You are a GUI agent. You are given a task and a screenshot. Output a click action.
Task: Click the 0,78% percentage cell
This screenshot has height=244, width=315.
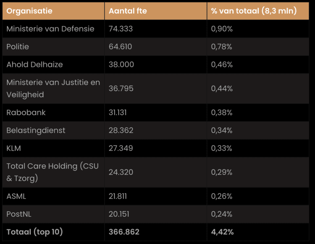coord(222,46)
